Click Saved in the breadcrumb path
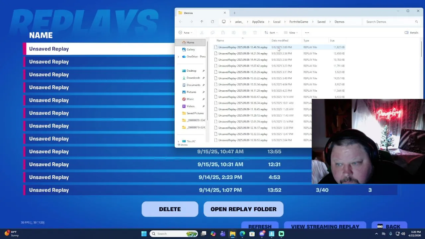 point(321,22)
